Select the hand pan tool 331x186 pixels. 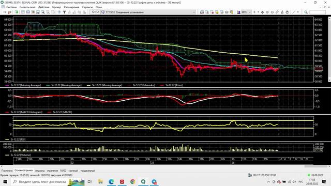[287, 12]
